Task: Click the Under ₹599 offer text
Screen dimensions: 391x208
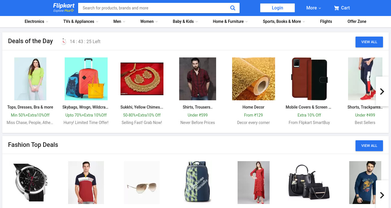Action: (198, 115)
